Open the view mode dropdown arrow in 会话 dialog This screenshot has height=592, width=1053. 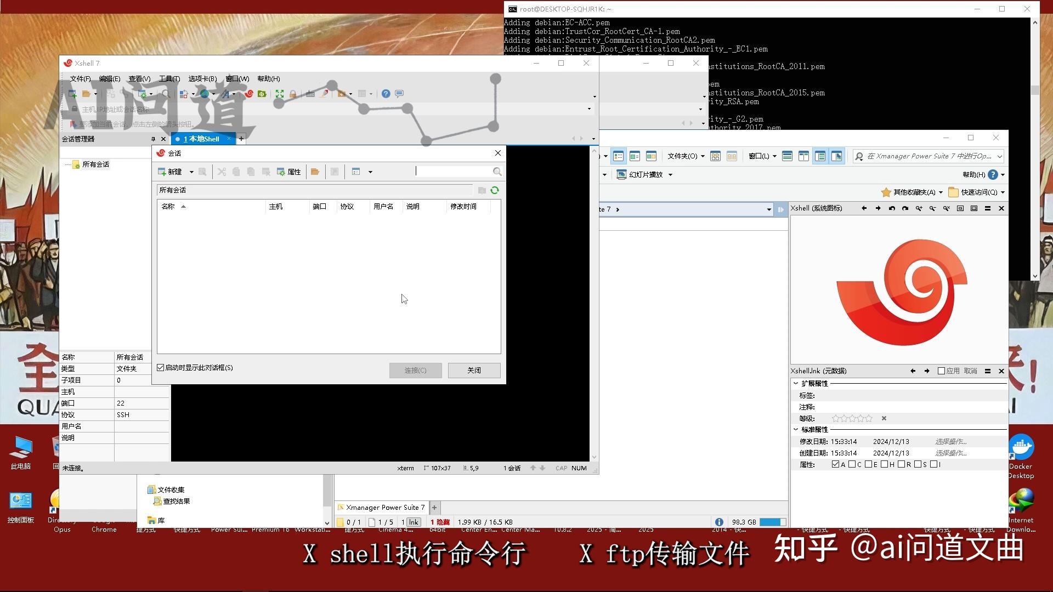point(370,172)
